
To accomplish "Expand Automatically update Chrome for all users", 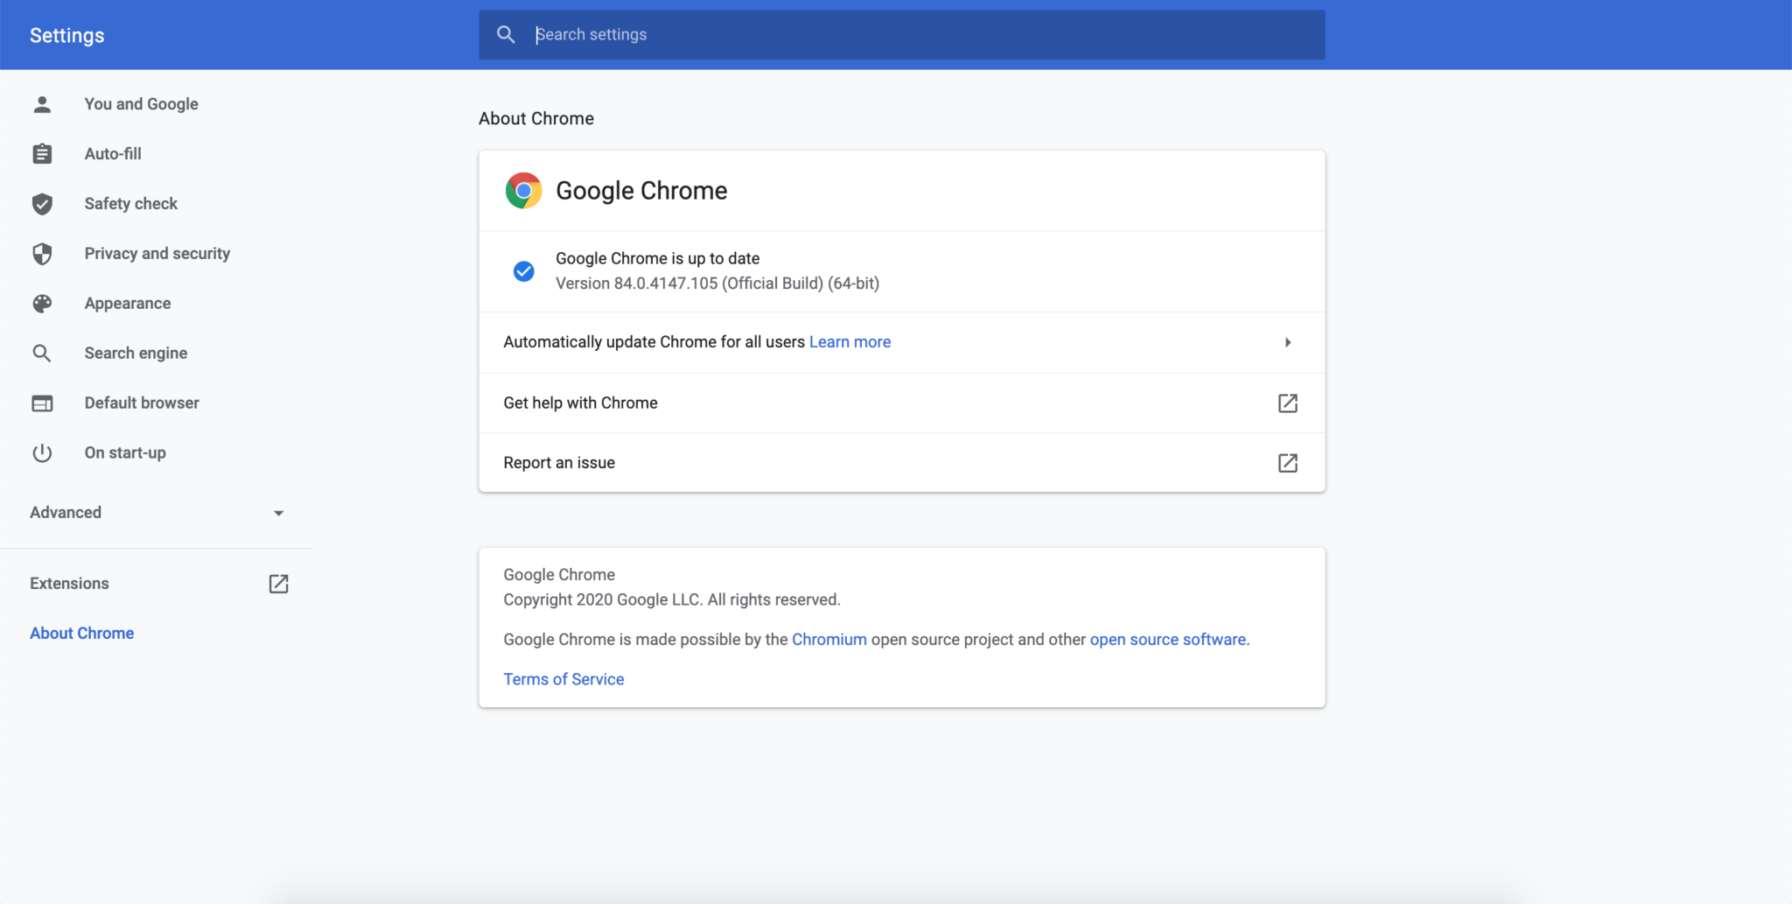I will point(1286,342).
